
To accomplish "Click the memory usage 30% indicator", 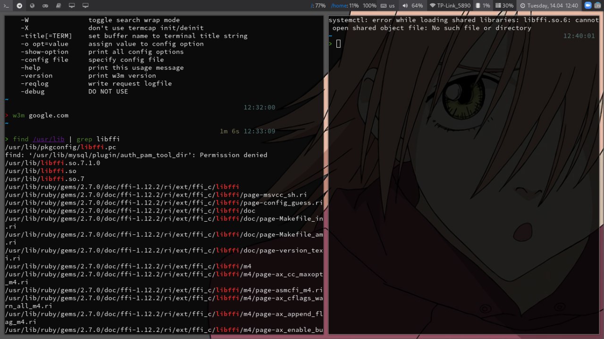I will (x=504, y=6).
